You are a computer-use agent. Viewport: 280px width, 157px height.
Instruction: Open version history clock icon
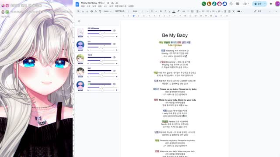point(231,4)
